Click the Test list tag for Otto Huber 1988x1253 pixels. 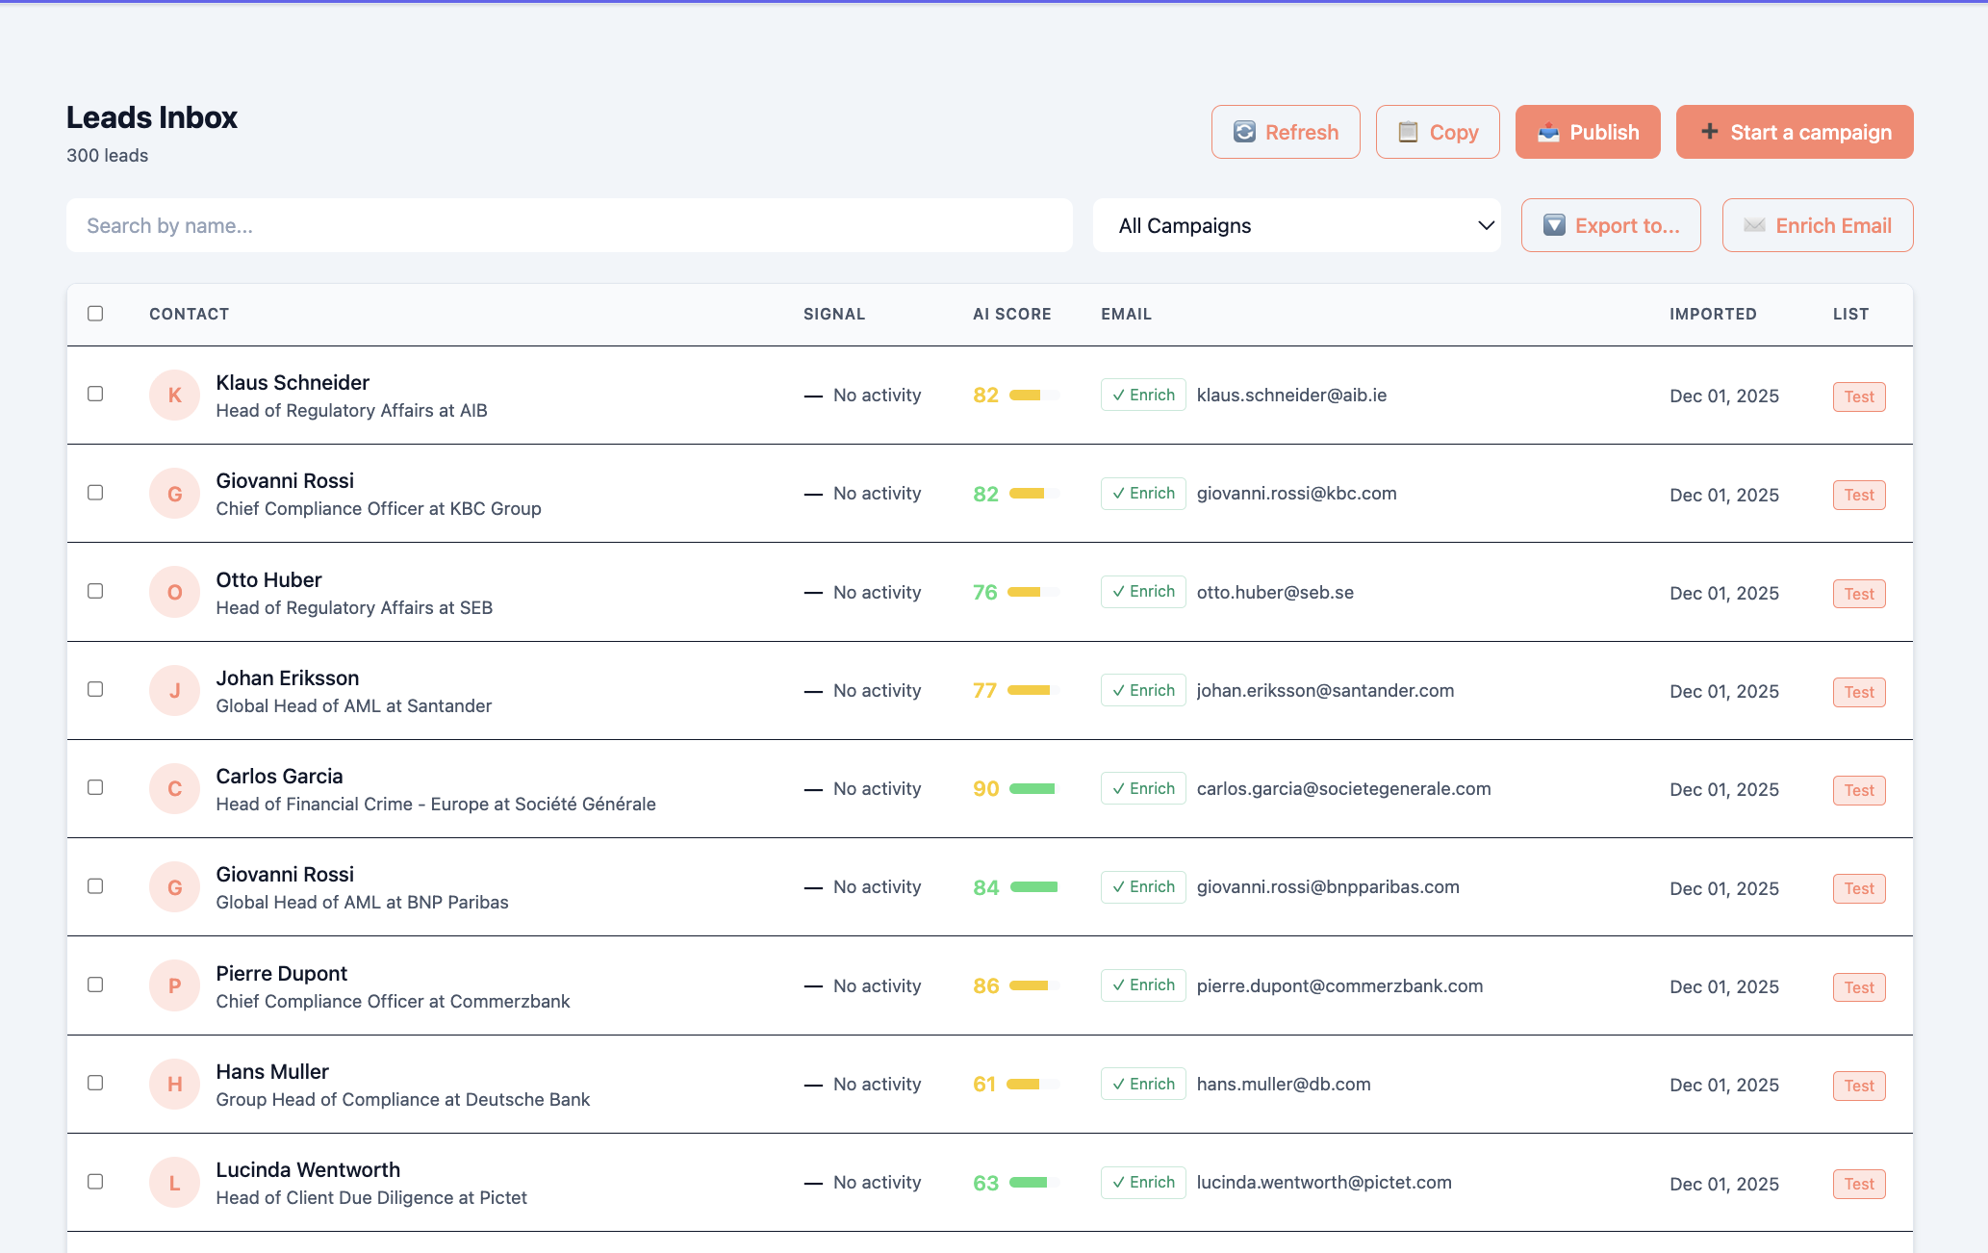point(1858,594)
